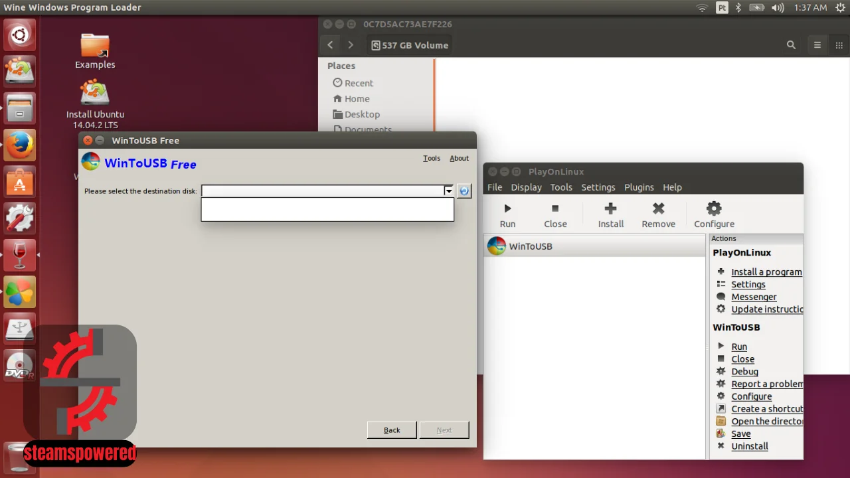Click the destination disk combo box field
Image resolution: width=850 pixels, height=478 pixels.
[x=327, y=191]
